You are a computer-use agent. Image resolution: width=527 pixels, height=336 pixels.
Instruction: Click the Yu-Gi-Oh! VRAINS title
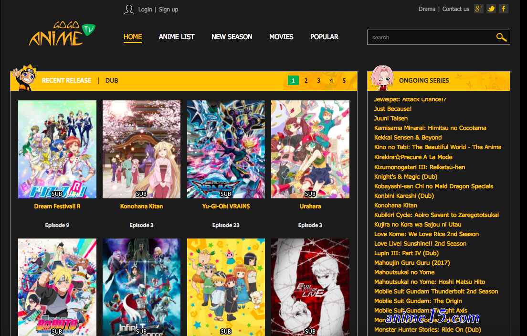[x=226, y=206]
